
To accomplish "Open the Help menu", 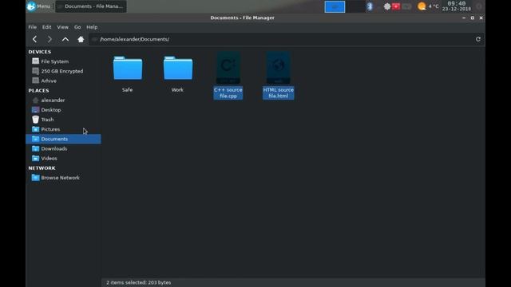I will pos(92,27).
